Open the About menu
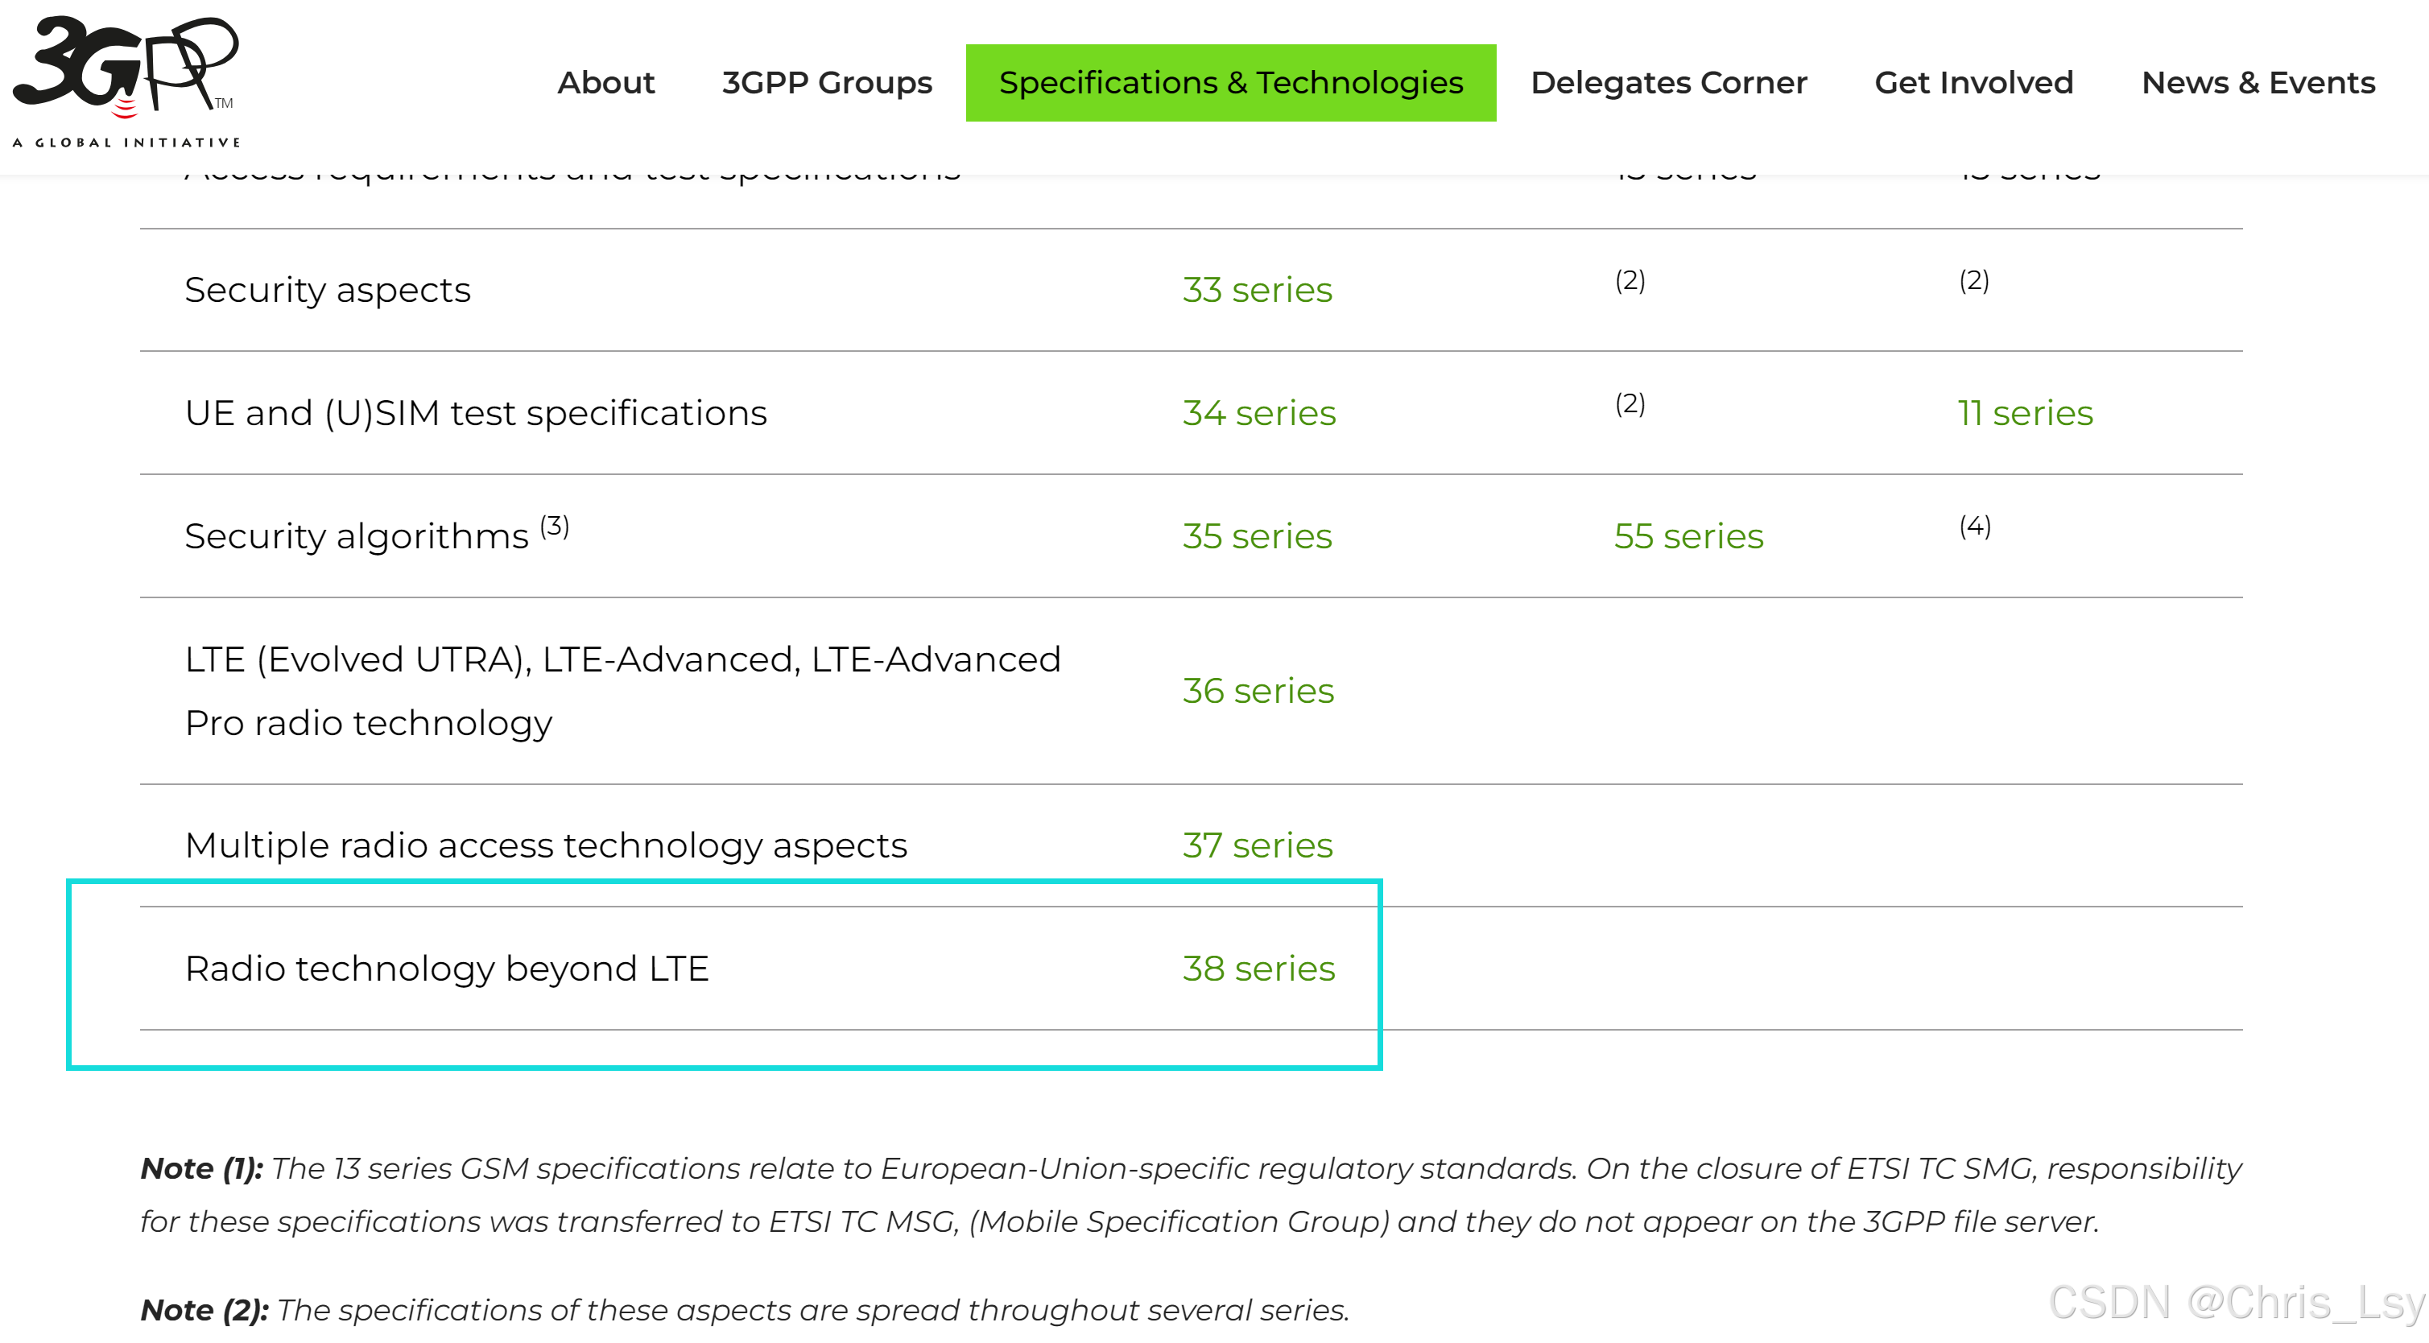Screen dimensions: 2429x1343 605,83
